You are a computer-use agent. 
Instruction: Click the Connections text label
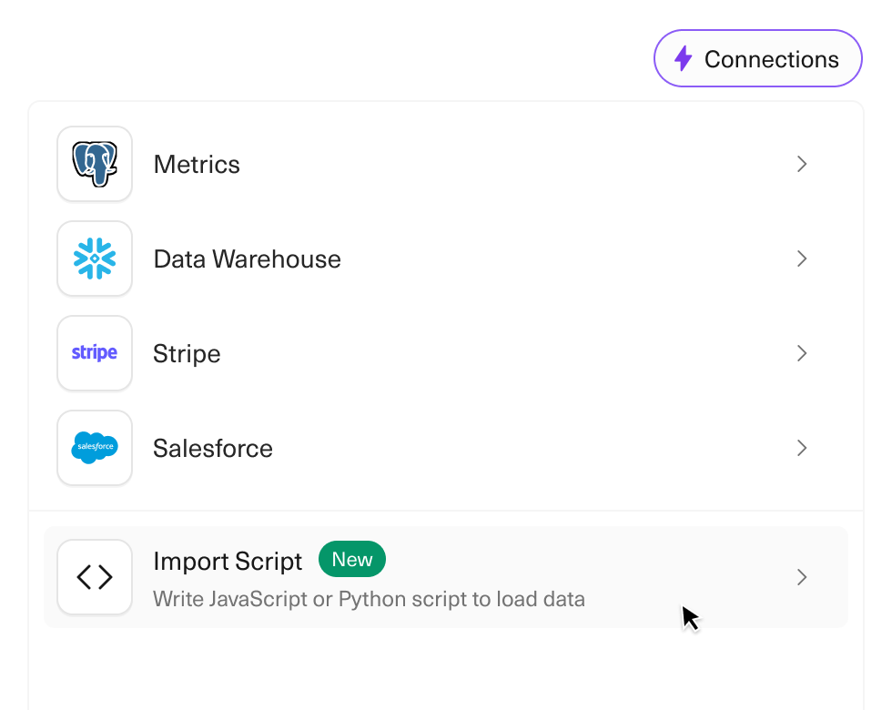click(771, 59)
